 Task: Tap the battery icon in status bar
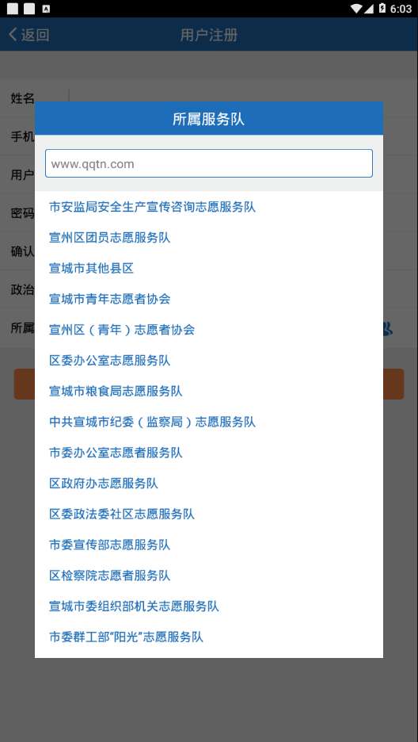pos(382,9)
